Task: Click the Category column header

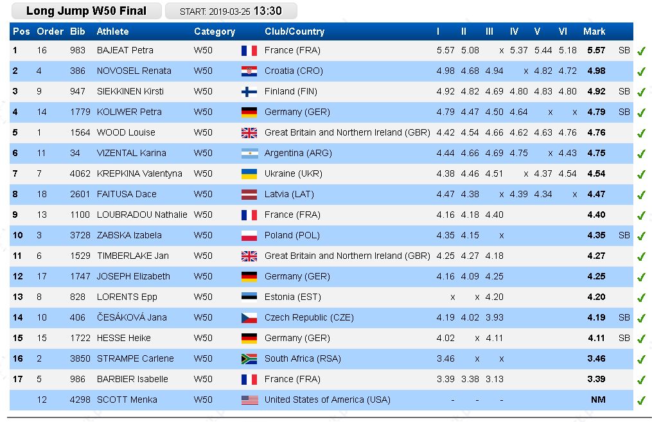Action: [x=215, y=31]
